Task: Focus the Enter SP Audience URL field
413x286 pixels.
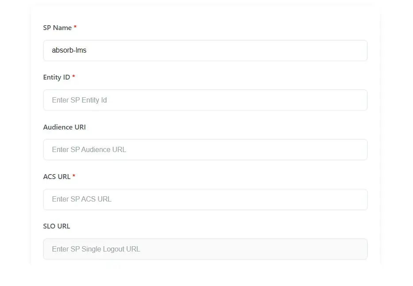Action: tap(205, 149)
